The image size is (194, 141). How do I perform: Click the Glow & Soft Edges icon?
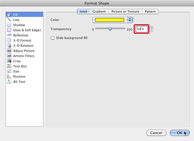(x=9, y=30)
